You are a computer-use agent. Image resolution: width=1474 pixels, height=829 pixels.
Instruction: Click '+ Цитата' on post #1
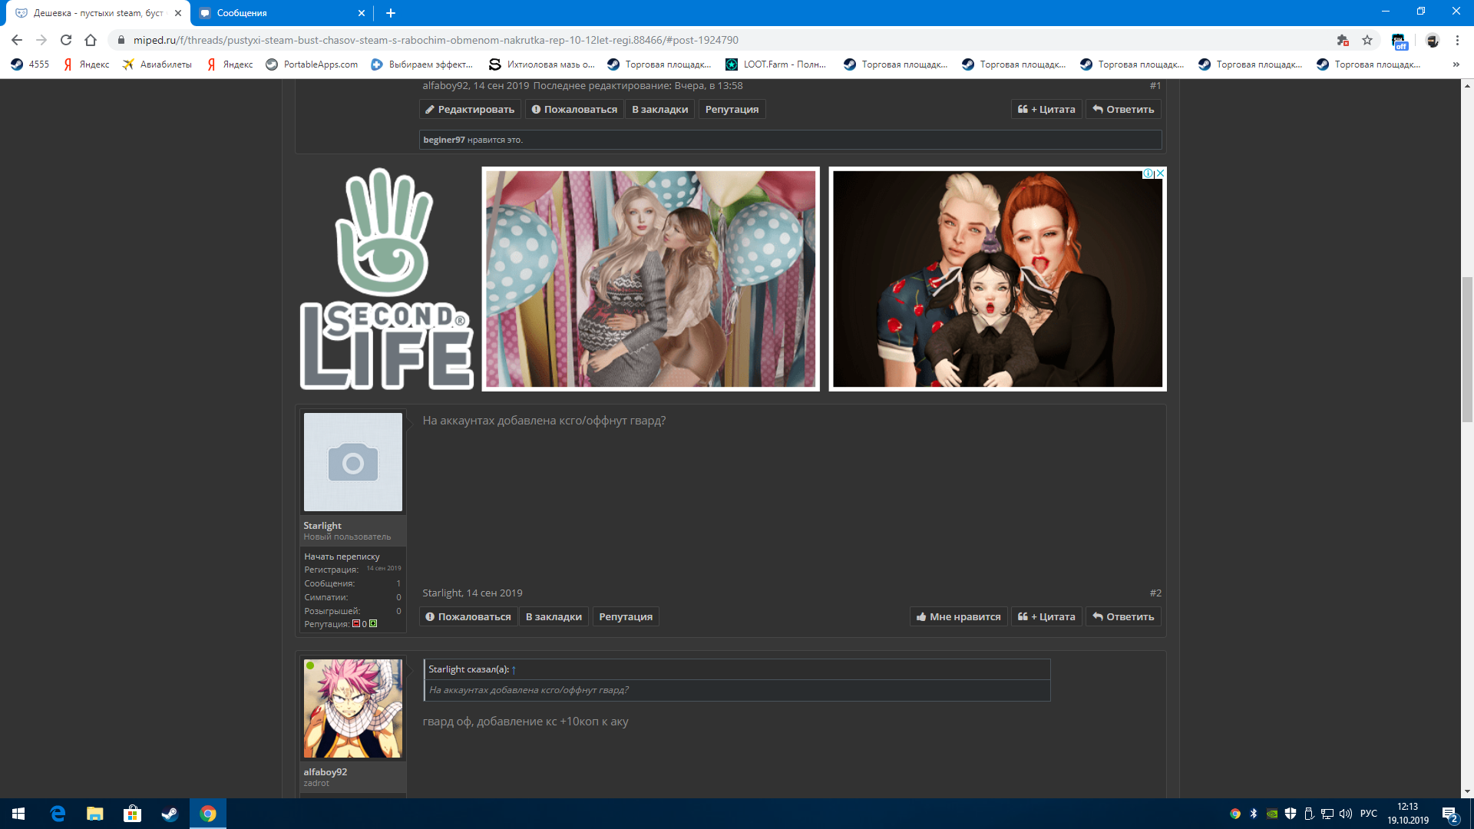pos(1046,110)
